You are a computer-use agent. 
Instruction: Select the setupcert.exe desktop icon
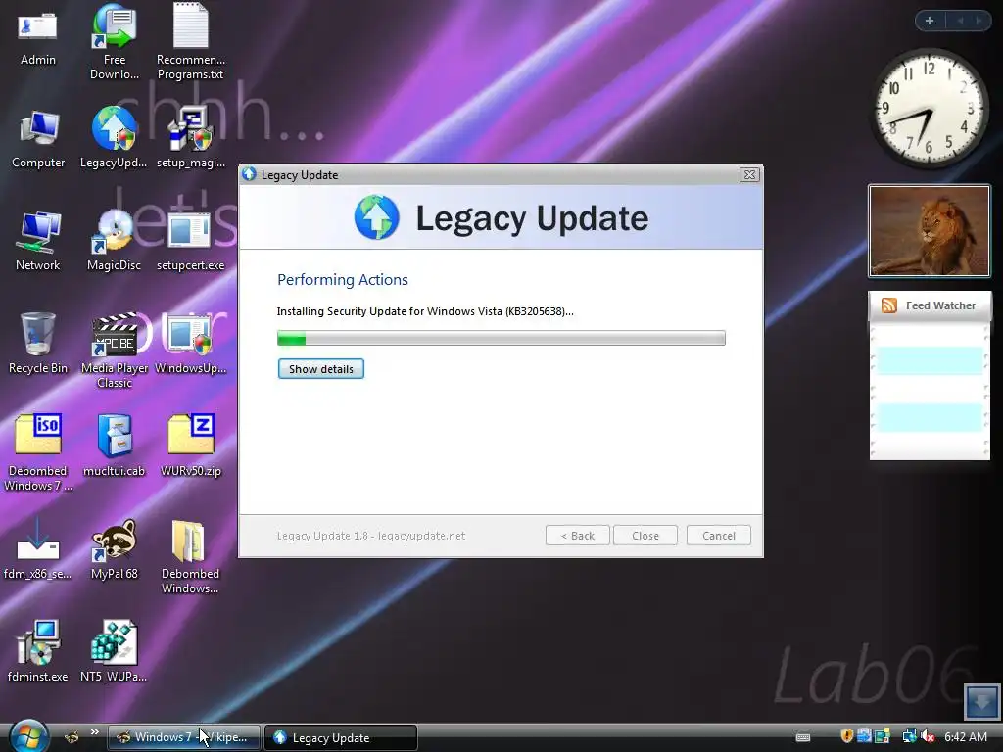(191, 241)
